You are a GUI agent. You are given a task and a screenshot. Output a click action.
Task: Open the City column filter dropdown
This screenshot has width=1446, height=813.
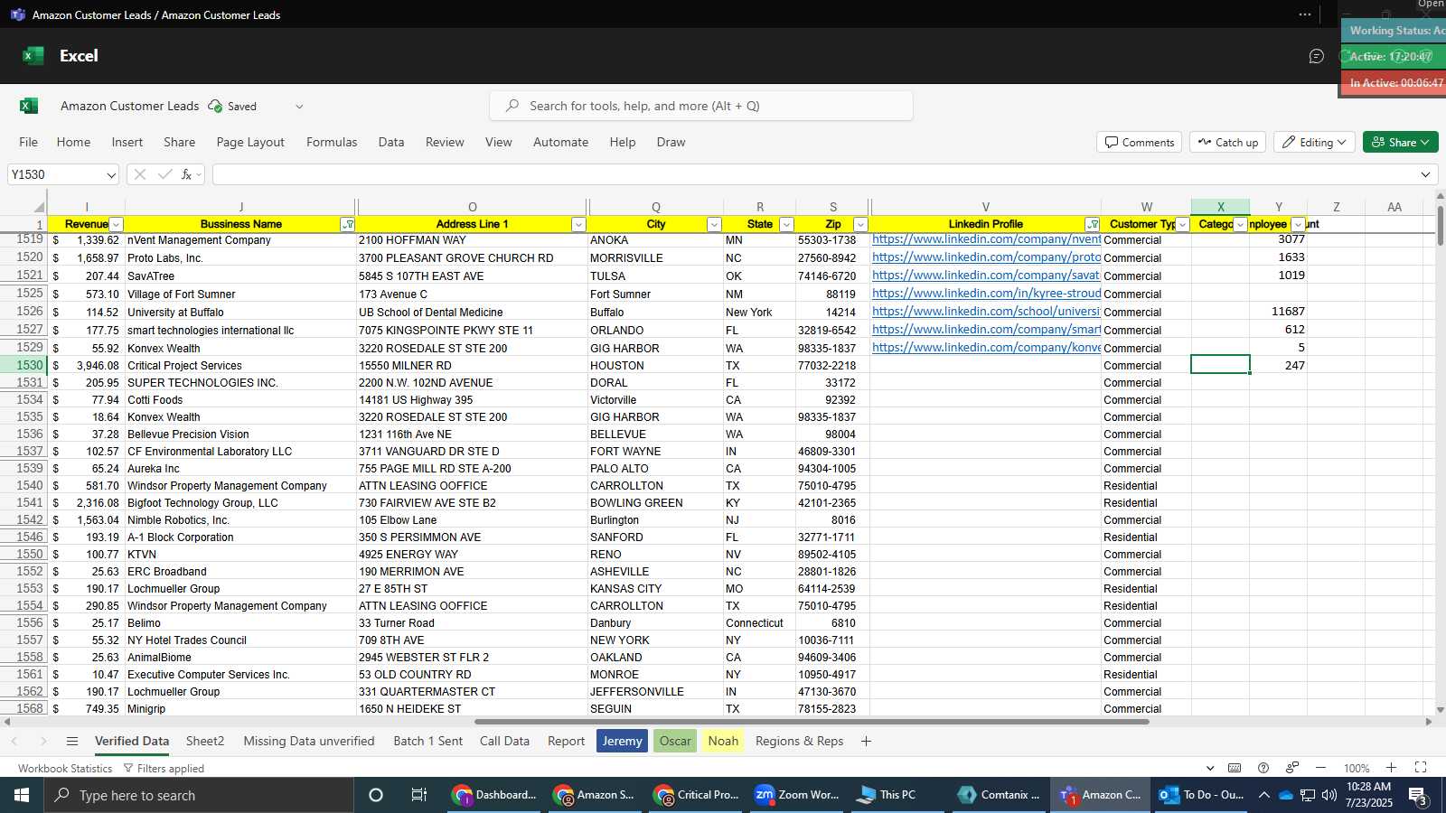pos(714,224)
